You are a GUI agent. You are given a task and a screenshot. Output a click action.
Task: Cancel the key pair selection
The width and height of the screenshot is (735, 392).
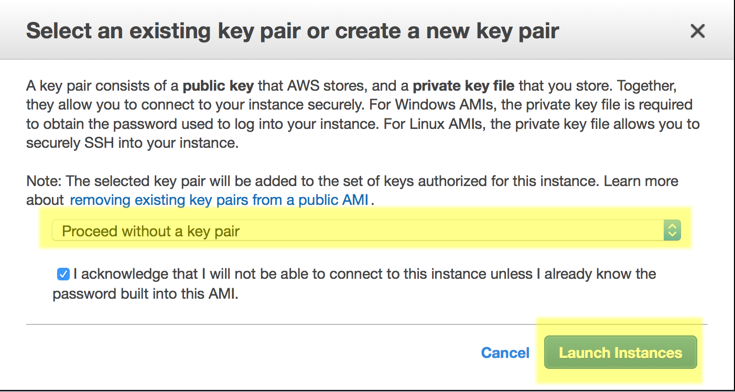pos(505,353)
